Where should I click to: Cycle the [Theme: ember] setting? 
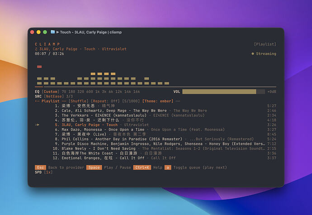(158, 101)
